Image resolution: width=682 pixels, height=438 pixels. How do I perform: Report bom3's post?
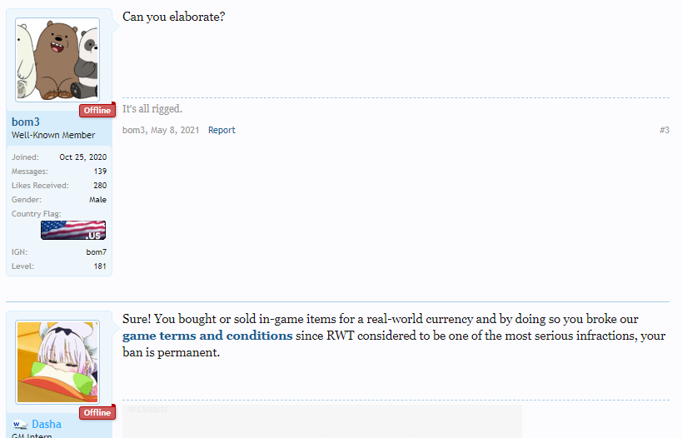(x=222, y=130)
